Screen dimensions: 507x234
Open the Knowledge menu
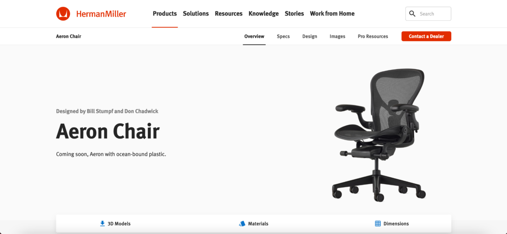[264, 13]
